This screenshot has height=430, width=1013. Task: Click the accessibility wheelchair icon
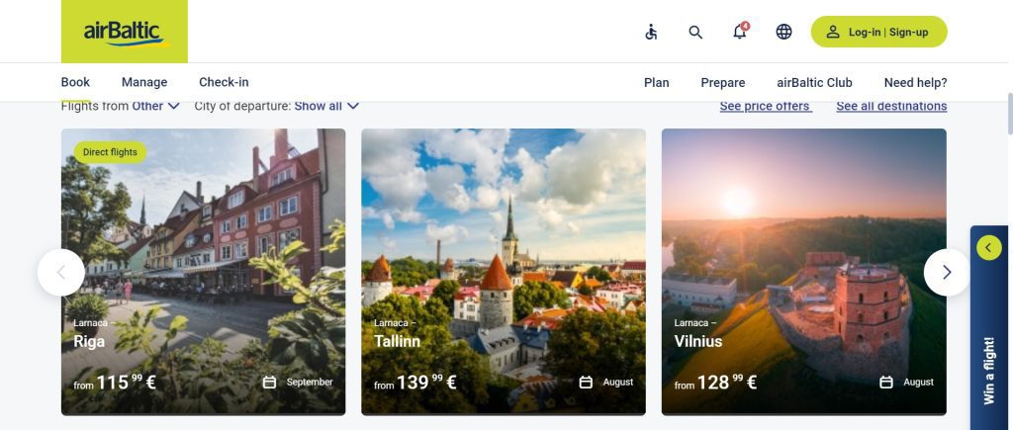click(651, 32)
